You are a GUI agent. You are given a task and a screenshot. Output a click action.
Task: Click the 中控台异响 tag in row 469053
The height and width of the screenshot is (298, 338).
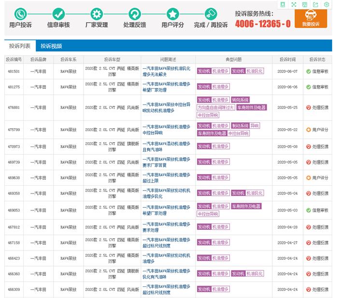click(208, 214)
